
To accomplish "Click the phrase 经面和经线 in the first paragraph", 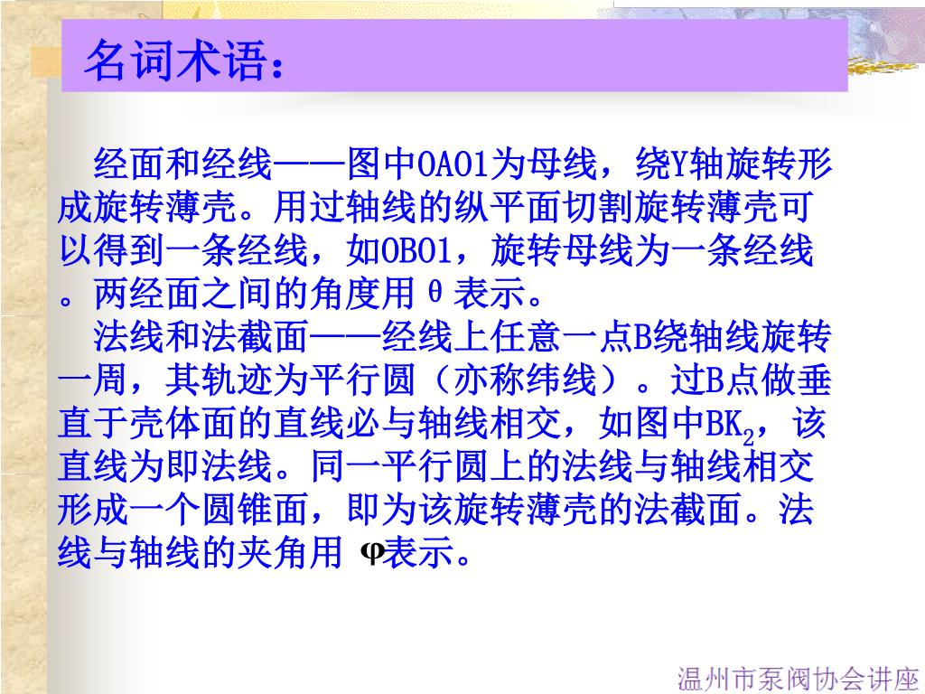I will click(182, 164).
